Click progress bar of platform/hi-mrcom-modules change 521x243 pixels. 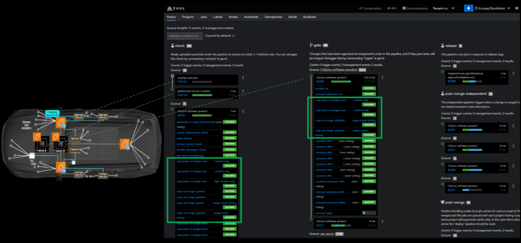201,95
